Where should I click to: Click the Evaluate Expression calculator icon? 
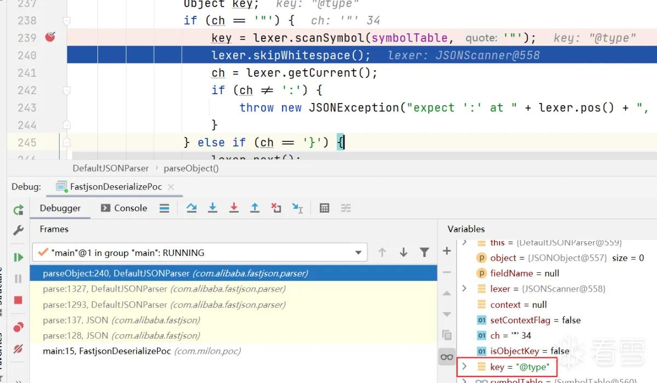(324, 208)
